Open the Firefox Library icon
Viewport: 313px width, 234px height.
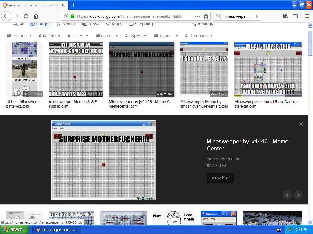click(x=286, y=16)
